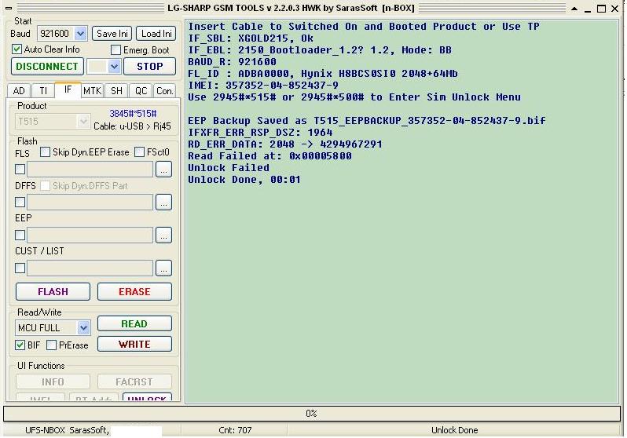Viewport: 627px width, 438px height.
Task: Switch to the MTK tab
Action: click(93, 91)
